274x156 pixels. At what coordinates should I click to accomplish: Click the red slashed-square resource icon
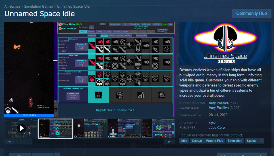point(60,24)
